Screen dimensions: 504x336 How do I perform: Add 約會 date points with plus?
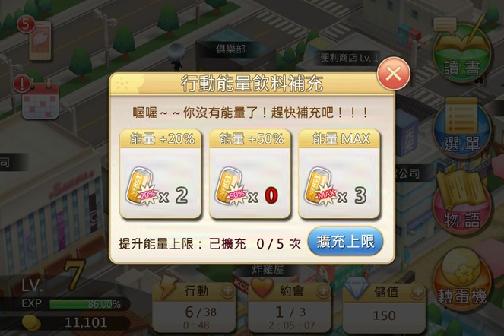(323, 291)
